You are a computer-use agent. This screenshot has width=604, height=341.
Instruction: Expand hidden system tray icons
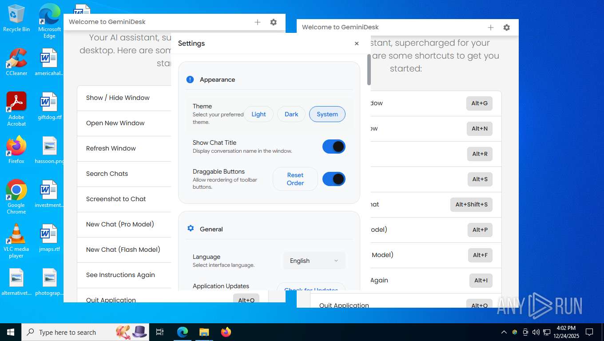coord(504,332)
